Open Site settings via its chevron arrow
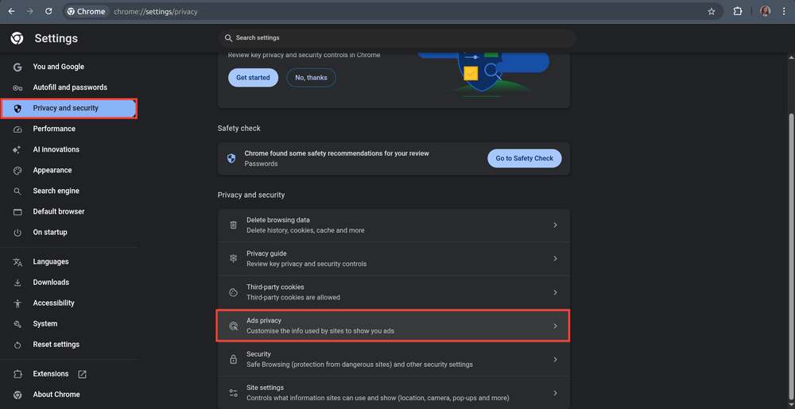 click(x=555, y=393)
